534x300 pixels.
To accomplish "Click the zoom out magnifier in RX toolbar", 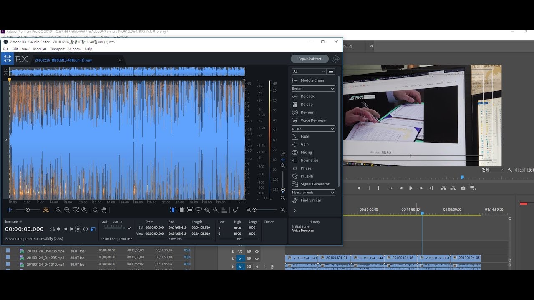I will coord(67,210).
